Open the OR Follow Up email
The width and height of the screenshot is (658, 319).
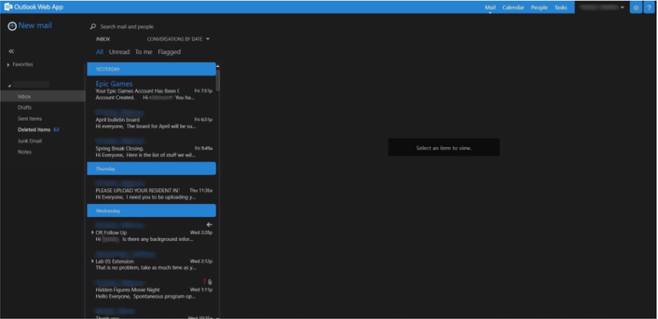tap(152, 232)
